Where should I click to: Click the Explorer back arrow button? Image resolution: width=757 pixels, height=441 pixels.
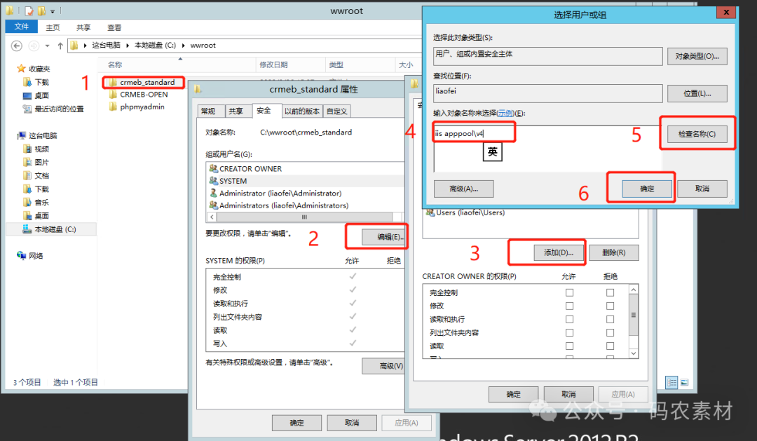coord(17,46)
